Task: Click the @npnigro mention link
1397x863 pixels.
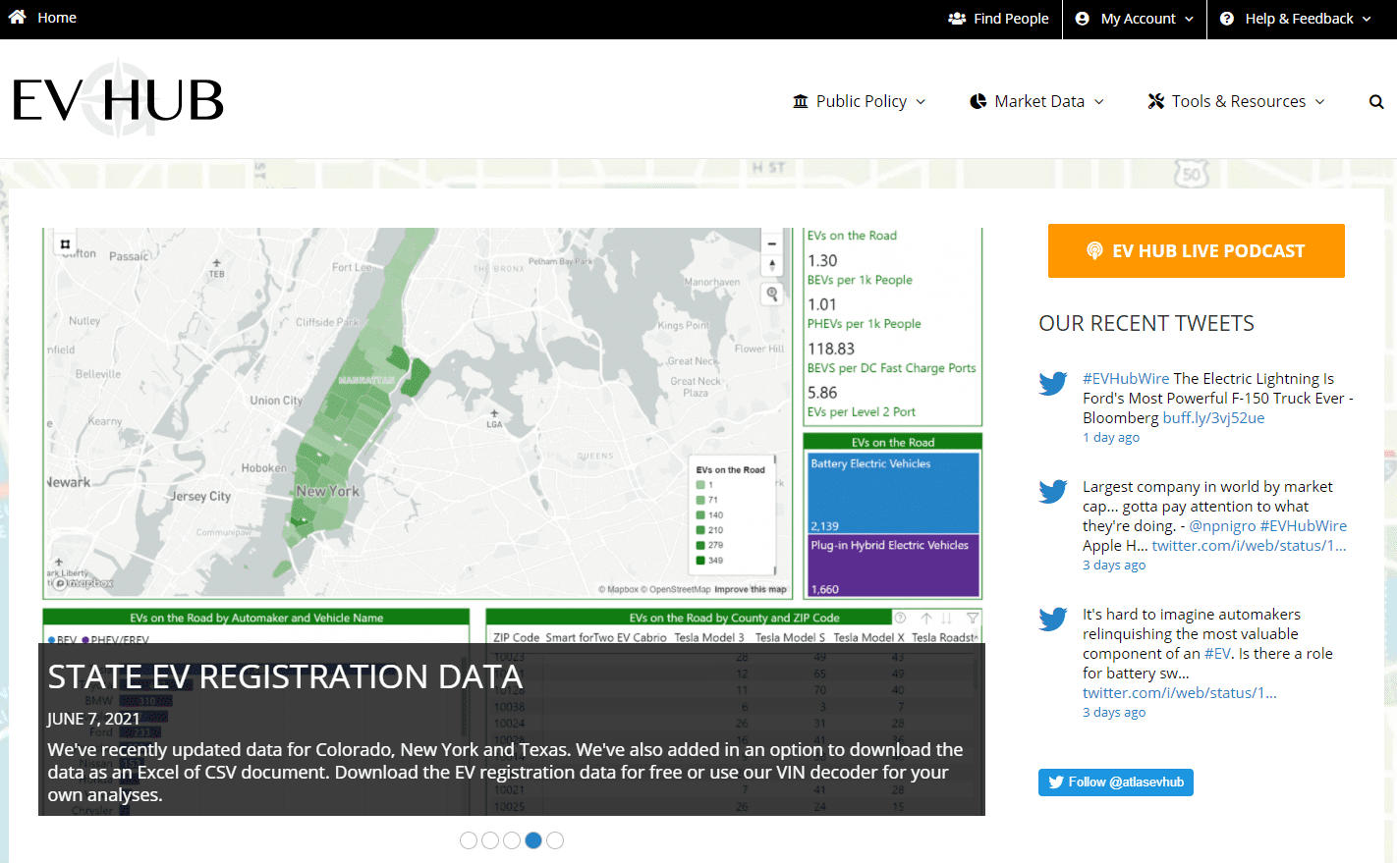Action: pyautogui.click(x=1222, y=526)
